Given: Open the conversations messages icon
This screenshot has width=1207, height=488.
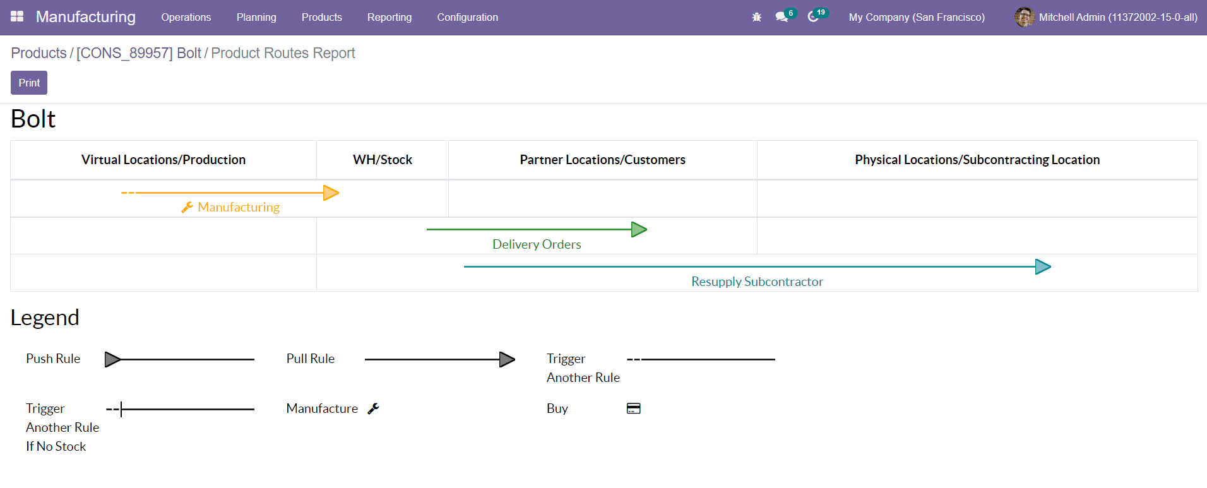Looking at the screenshot, I should point(782,17).
